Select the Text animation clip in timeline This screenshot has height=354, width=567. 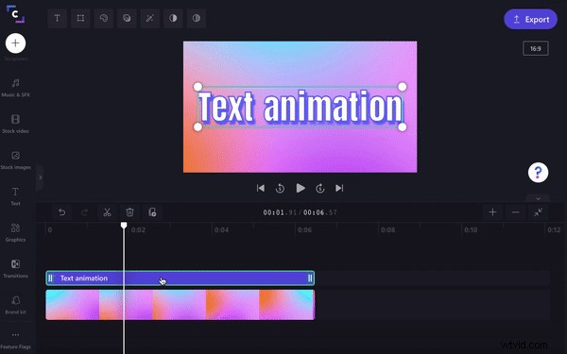coord(180,278)
